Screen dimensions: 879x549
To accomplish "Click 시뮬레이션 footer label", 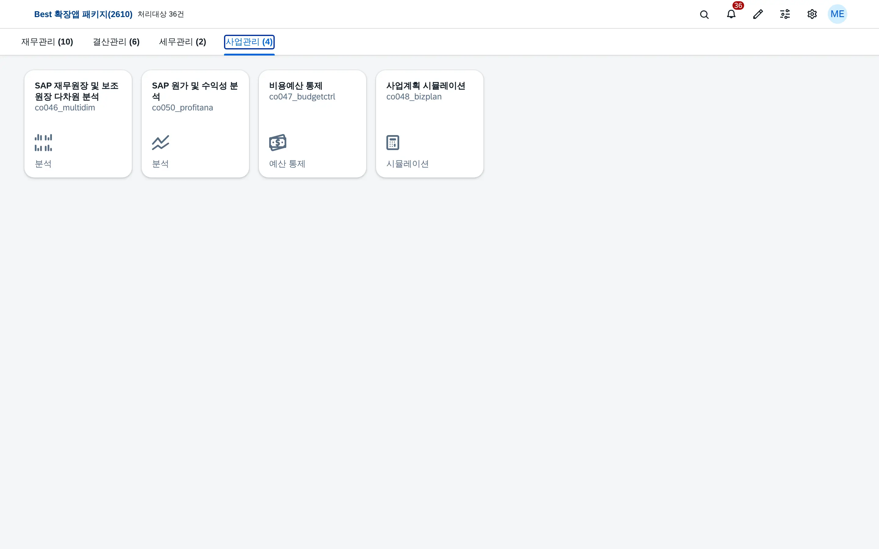I will click(407, 164).
